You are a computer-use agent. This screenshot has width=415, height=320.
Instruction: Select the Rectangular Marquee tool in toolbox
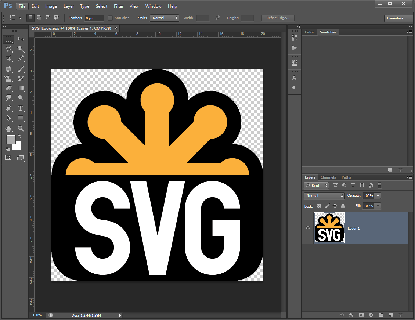pos(8,39)
